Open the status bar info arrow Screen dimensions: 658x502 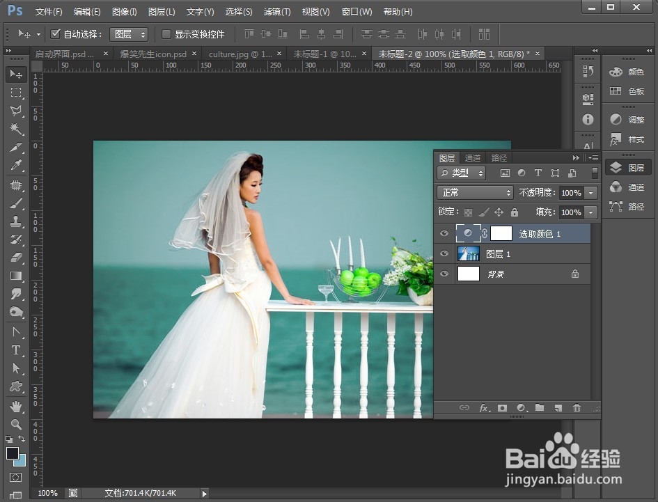click(205, 494)
